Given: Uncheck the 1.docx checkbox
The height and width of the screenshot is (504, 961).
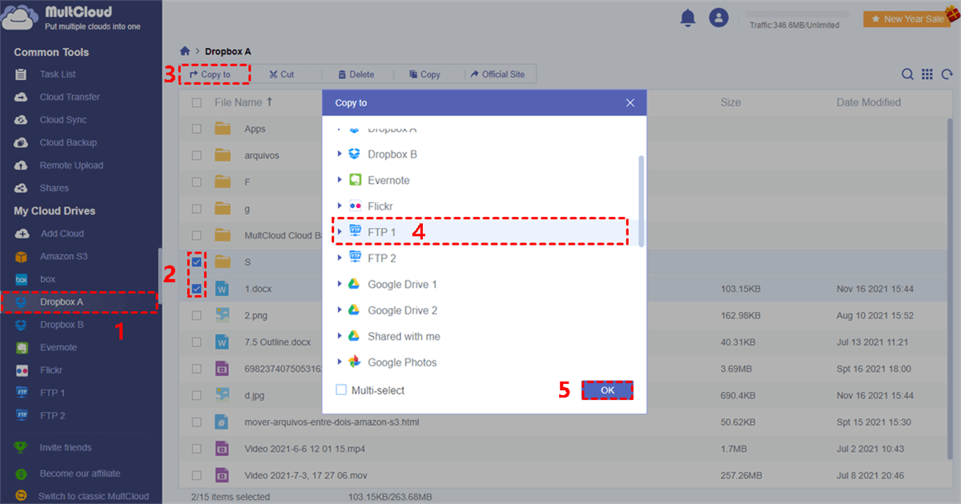Looking at the screenshot, I should click(197, 289).
